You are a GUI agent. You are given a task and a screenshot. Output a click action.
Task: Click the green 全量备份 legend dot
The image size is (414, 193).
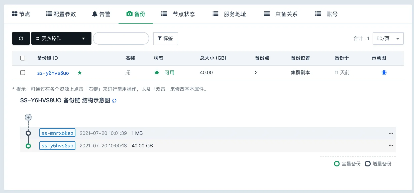(x=337, y=163)
